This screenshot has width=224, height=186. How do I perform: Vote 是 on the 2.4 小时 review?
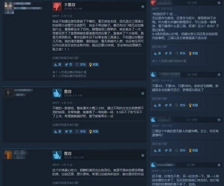pos(57,131)
